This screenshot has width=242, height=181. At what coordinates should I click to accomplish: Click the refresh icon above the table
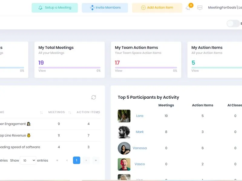pyautogui.click(x=93, y=97)
